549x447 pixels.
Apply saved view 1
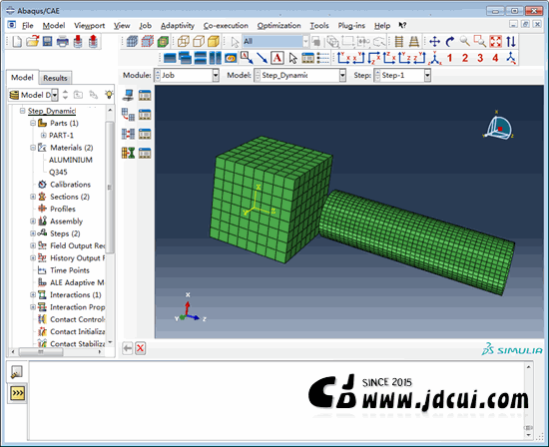[449, 58]
